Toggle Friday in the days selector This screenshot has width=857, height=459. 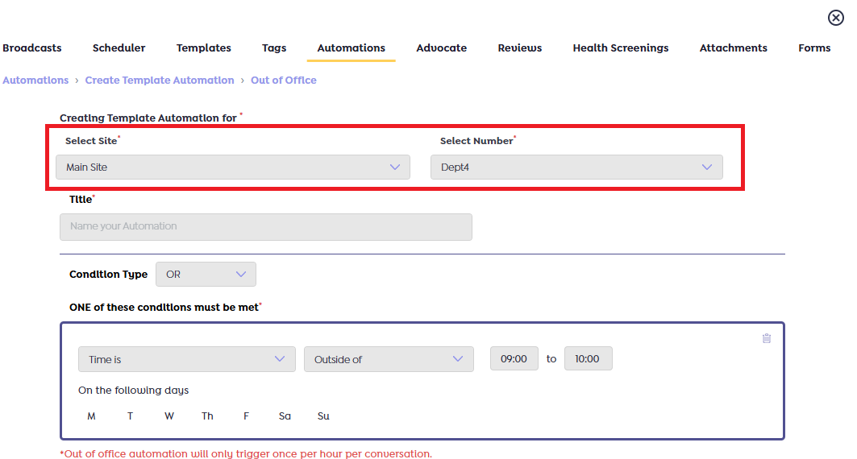tap(246, 416)
